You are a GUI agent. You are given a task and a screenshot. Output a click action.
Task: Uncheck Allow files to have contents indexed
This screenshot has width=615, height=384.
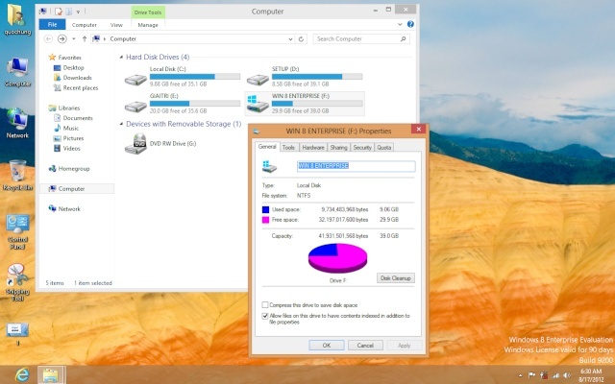click(265, 316)
